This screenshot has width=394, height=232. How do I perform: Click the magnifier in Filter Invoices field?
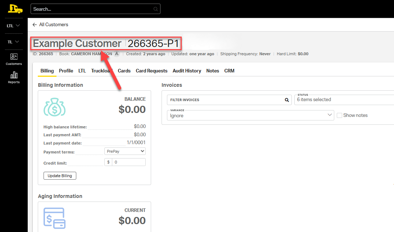click(x=287, y=100)
